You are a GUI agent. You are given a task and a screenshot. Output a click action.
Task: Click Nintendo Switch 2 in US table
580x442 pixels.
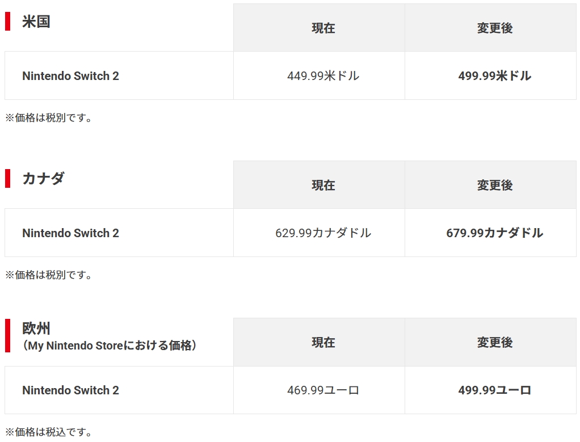pyautogui.click(x=70, y=76)
